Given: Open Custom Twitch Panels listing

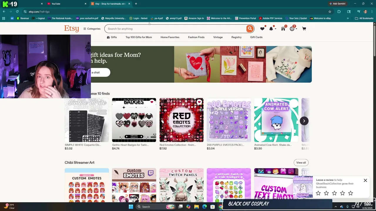Looking at the screenshot, I should point(182,185).
